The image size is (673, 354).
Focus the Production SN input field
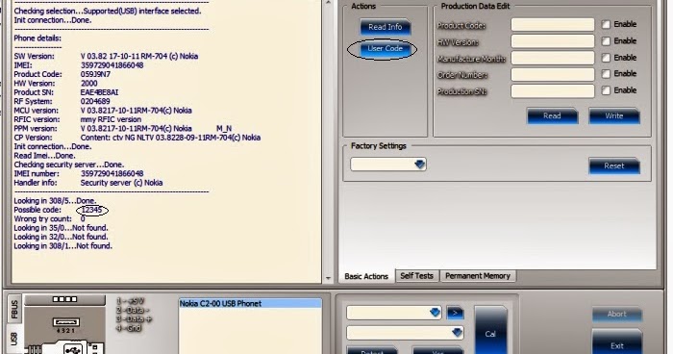(553, 90)
